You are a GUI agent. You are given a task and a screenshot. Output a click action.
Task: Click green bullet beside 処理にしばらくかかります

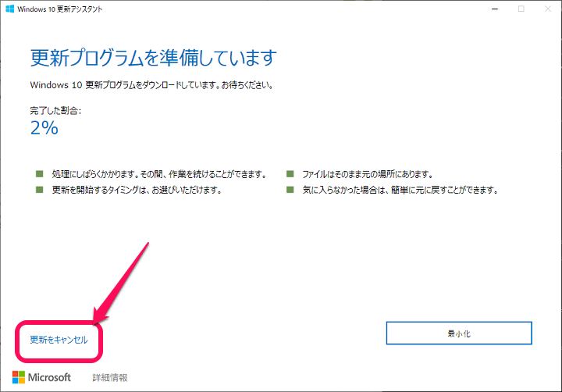point(40,174)
